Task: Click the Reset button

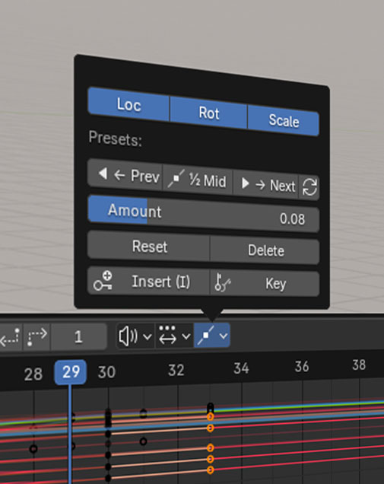Action: [x=149, y=247]
